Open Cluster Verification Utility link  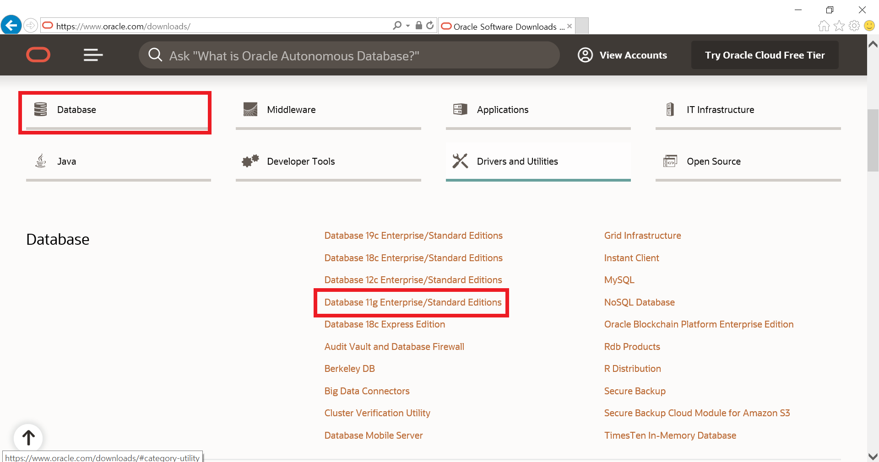click(377, 413)
